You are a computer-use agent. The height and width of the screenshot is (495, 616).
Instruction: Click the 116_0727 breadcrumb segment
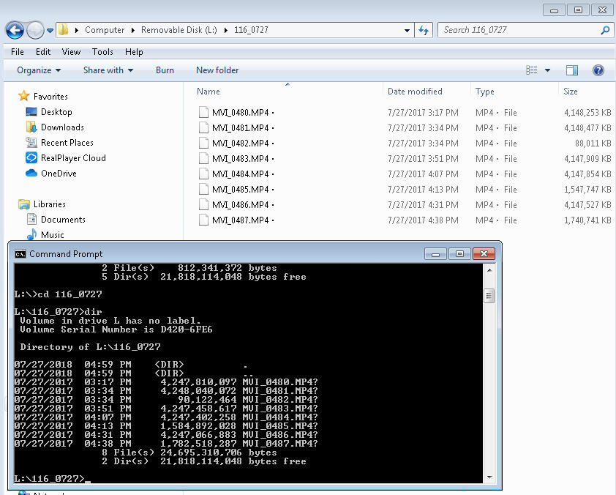click(251, 30)
